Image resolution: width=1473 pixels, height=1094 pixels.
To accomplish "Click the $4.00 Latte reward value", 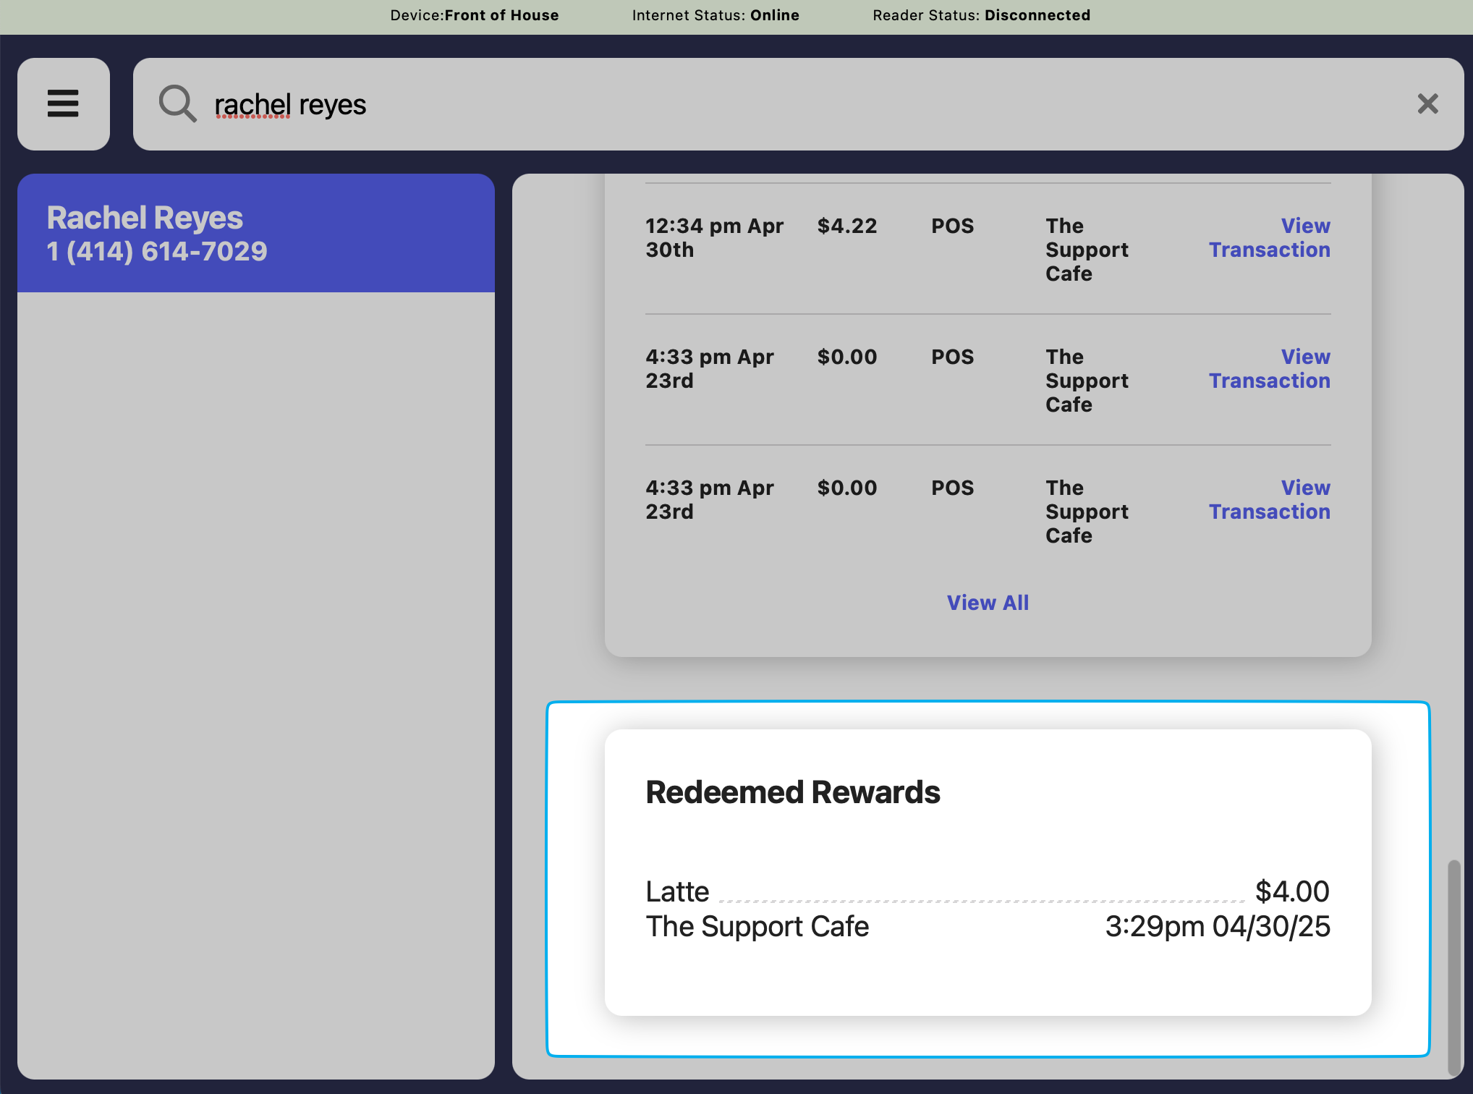I will click(1292, 891).
